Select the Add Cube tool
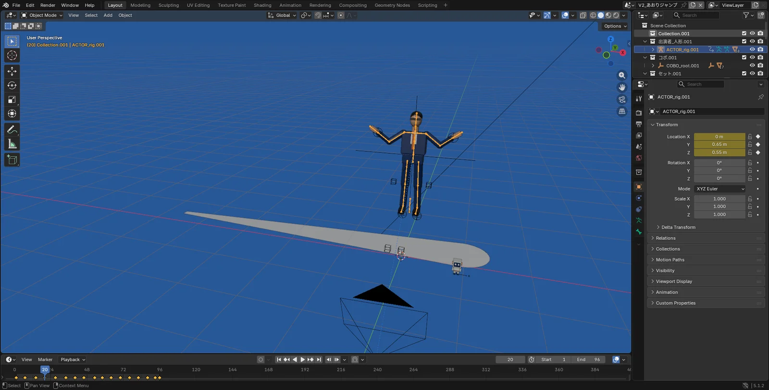Image resolution: width=769 pixels, height=390 pixels. (x=12, y=160)
